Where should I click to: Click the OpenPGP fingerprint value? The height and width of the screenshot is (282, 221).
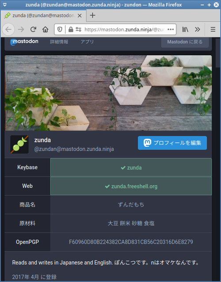(x=131, y=242)
